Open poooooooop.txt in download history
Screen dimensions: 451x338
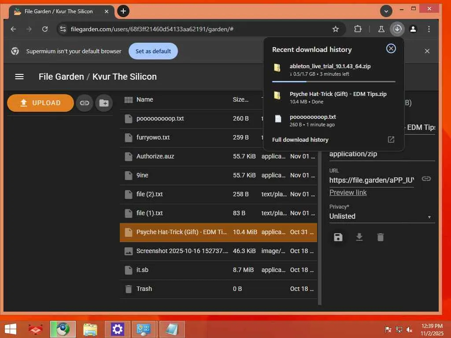pyautogui.click(x=334, y=121)
